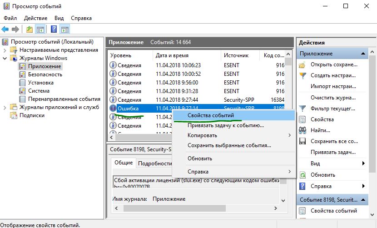This screenshot has width=377, height=228.
Task: Select the event at 11.04.2018 10:06:23
Action: [196, 65]
